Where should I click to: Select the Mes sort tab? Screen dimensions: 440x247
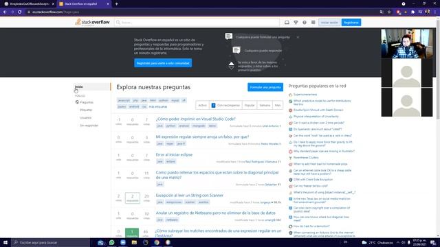tap(278, 105)
